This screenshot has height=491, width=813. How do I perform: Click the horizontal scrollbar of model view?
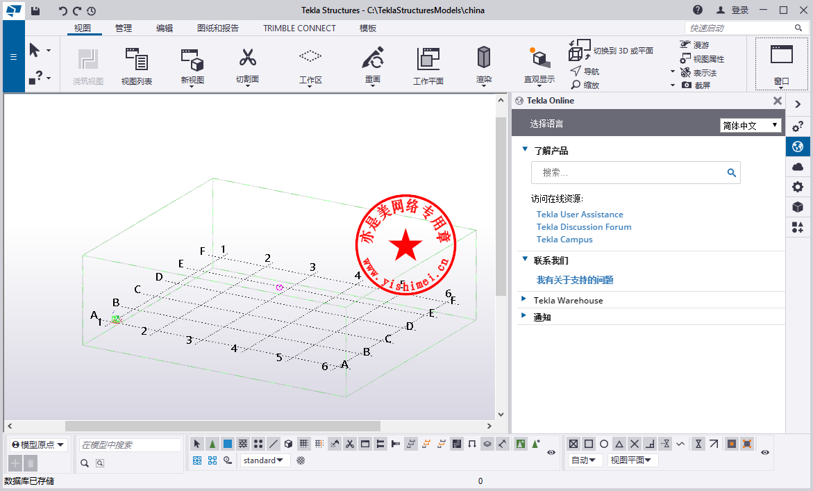(223, 426)
